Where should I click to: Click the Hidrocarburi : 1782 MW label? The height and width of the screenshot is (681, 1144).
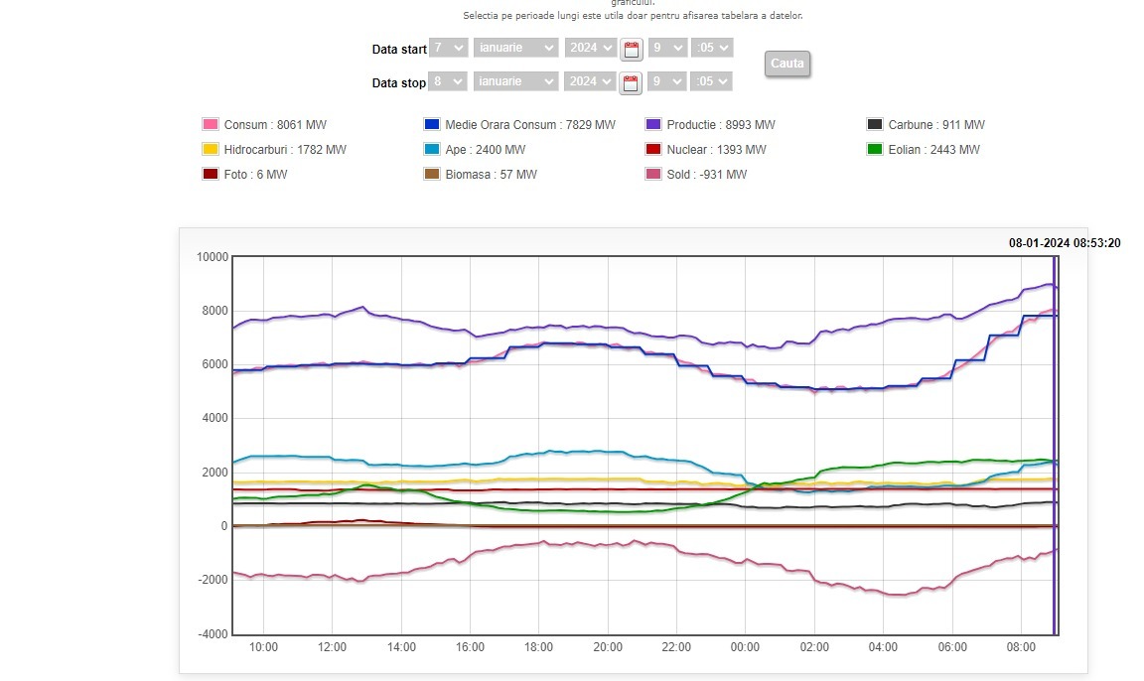(285, 150)
